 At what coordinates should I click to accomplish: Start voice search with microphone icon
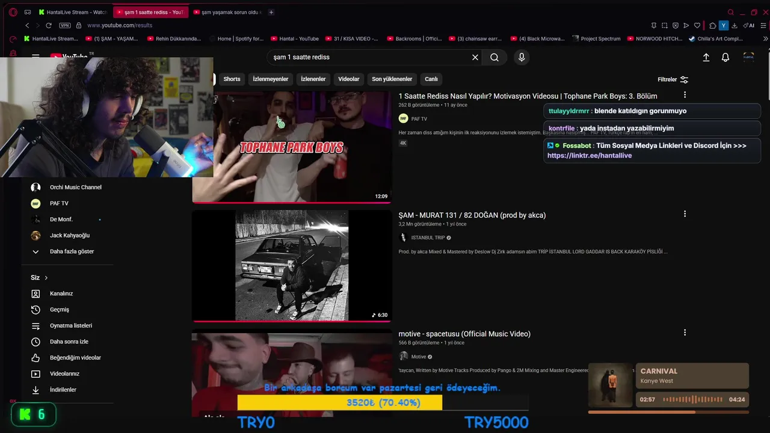coord(522,57)
